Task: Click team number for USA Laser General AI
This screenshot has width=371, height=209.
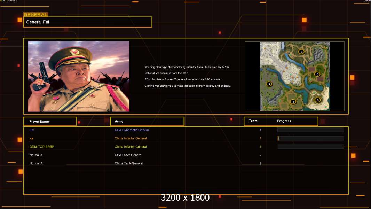Action: (260, 155)
